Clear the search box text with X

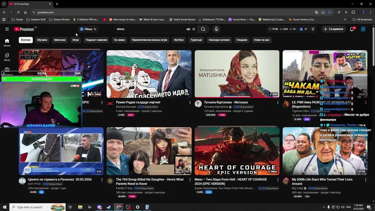pos(194,29)
